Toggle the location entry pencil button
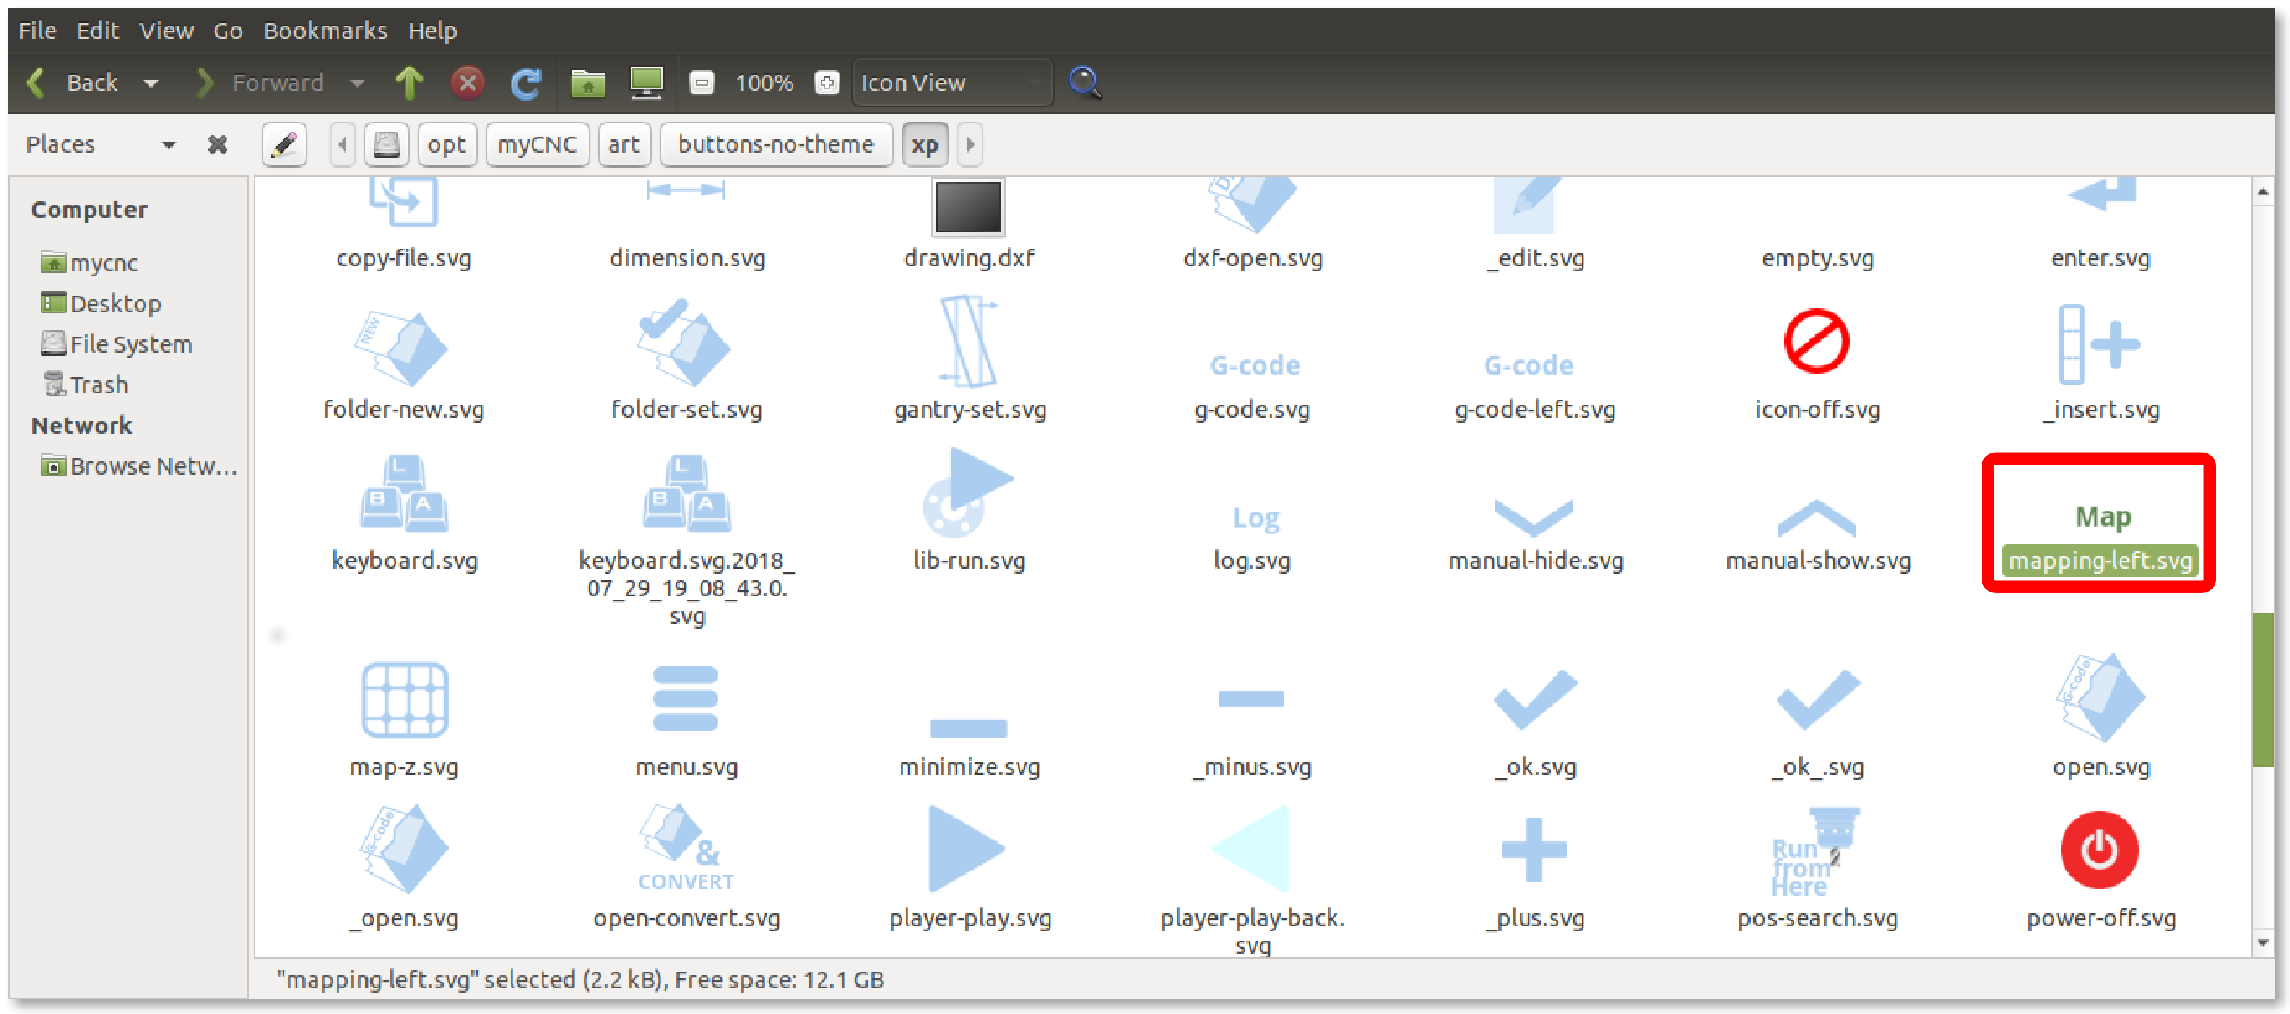The height and width of the screenshot is (1014, 2290). (284, 144)
